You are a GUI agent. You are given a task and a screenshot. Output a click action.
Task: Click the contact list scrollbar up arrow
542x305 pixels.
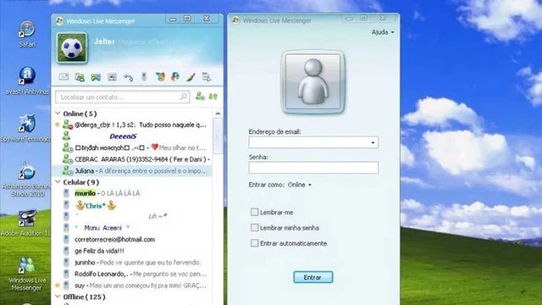click(218, 114)
